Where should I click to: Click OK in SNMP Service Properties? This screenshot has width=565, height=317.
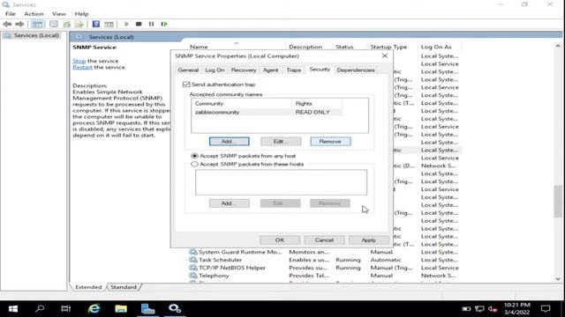[280, 240]
